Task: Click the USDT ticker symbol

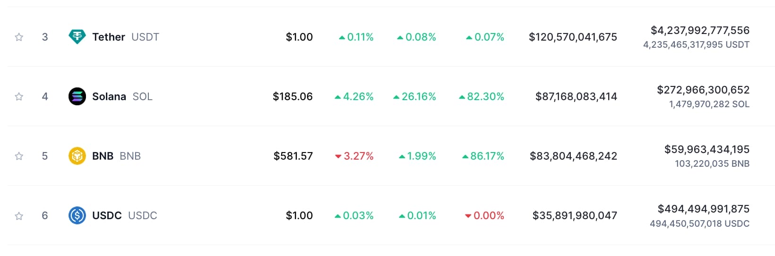Action: 145,37
